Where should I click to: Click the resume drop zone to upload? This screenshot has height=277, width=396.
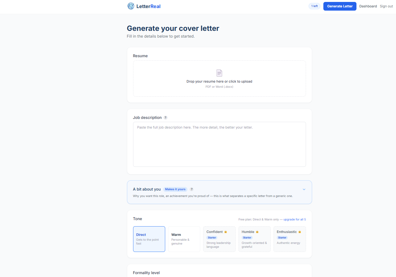coord(220,79)
